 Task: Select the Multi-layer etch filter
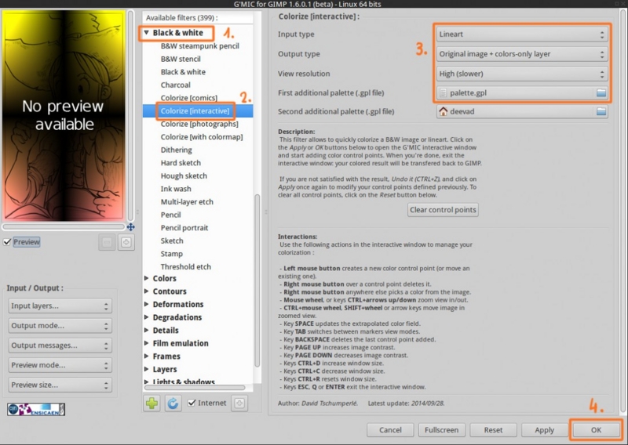pyautogui.click(x=187, y=202)
